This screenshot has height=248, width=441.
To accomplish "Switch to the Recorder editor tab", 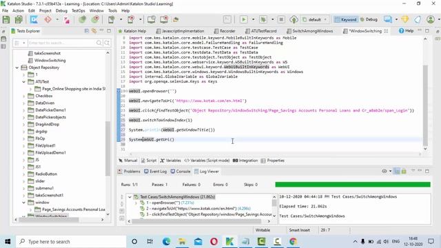I will pyautogui.click(x=225, y=31).
